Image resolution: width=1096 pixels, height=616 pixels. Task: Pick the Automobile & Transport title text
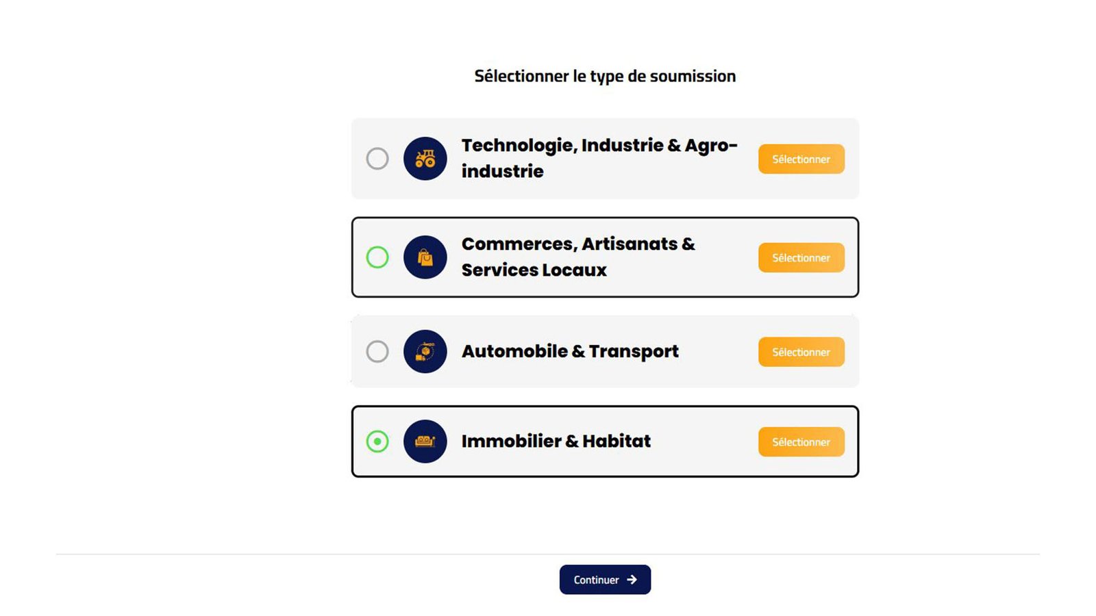[570, 351]
